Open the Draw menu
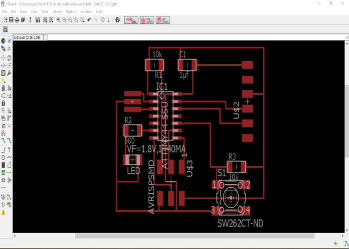Image resolution: width=349 pixels, height=249 pixels. pos(23,11)
